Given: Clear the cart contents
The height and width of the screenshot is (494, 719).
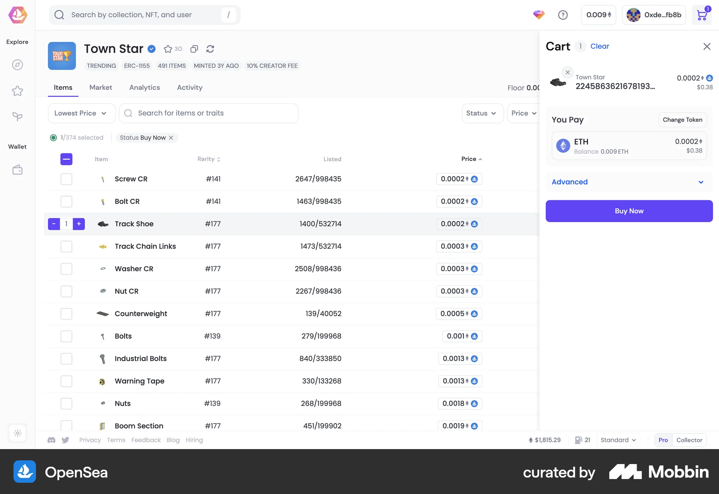Looking at the screenshot, I should click(x=600, y=46).
